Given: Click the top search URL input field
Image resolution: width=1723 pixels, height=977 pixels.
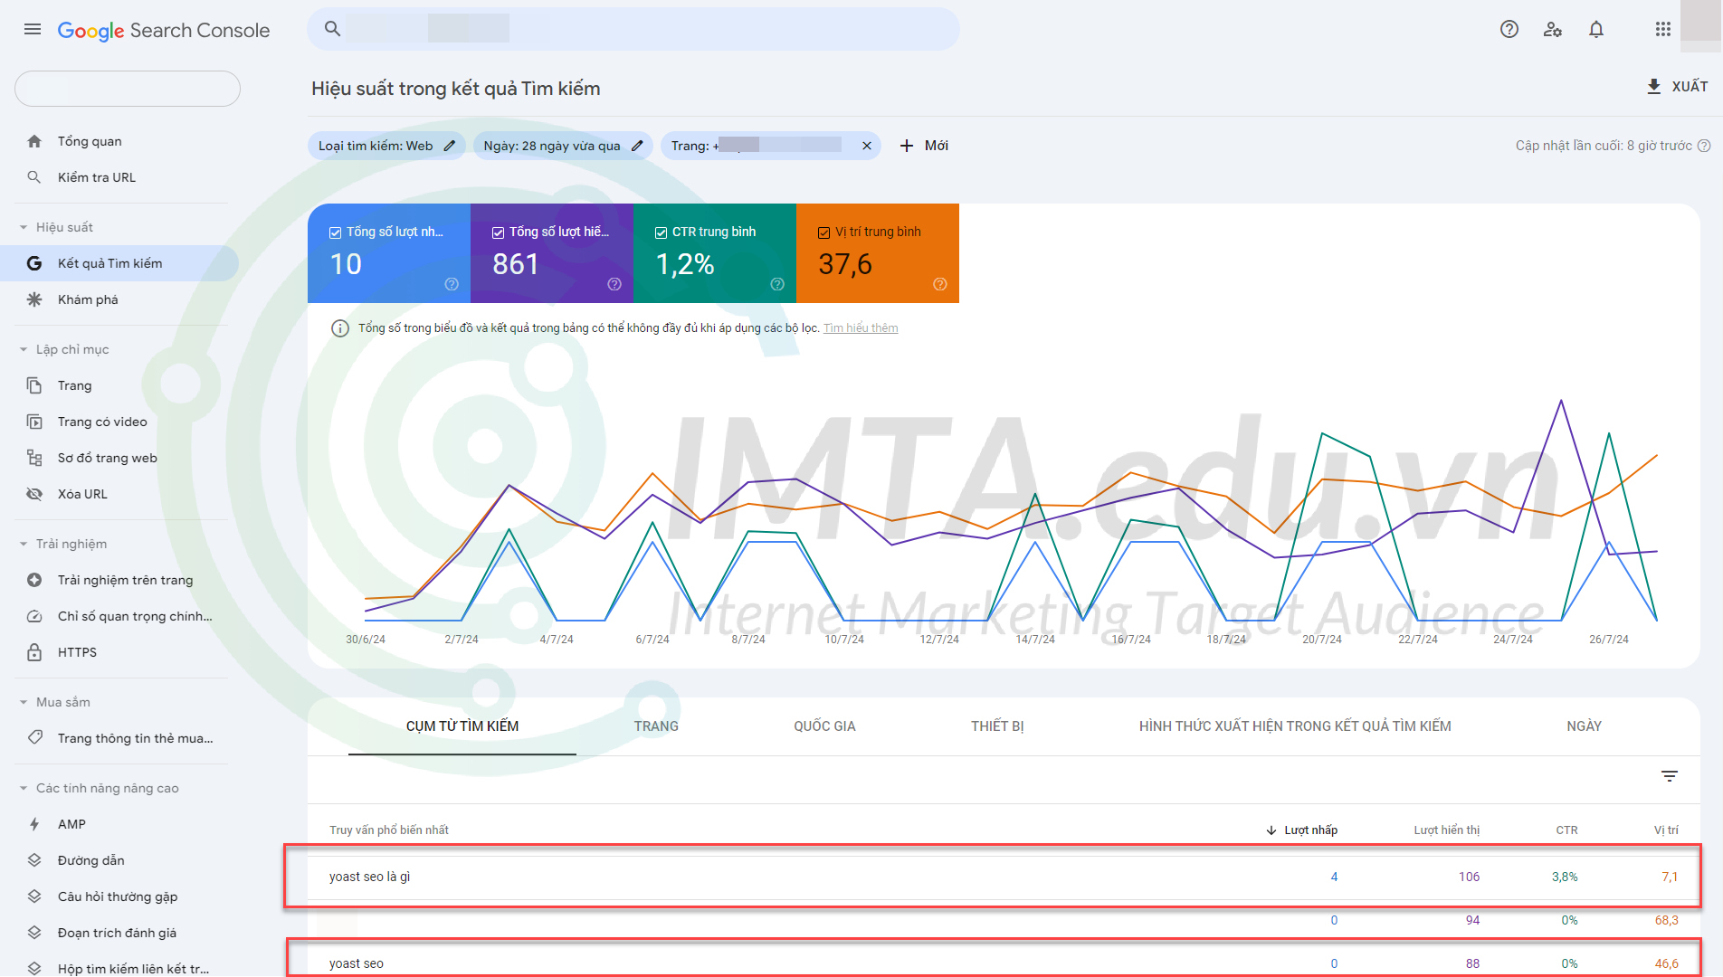Looking at the screenshot, I should click(633, 29).
